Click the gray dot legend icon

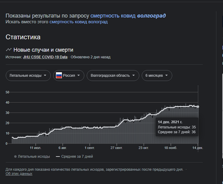point(15,157)
